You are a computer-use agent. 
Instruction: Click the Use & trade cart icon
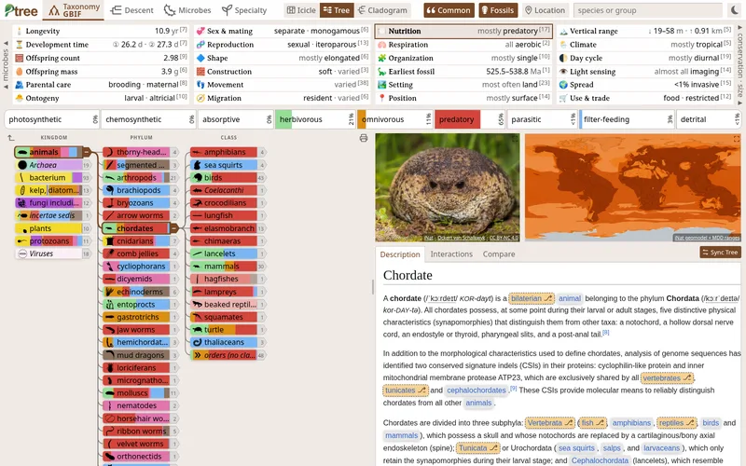tap(563, 98)
